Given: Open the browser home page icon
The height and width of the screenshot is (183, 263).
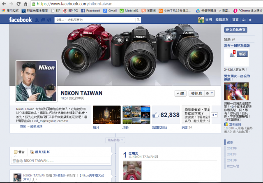Looking at the screenshot, I should click(26, 4).
